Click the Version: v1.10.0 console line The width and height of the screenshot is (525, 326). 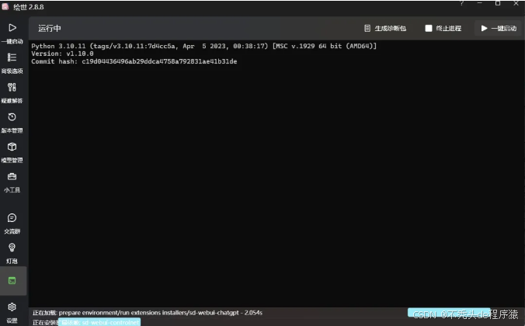coord(62,54)
